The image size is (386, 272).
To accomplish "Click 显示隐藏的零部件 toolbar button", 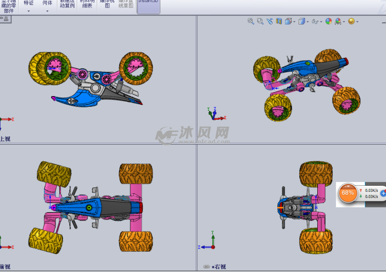I will coord(8,6).
